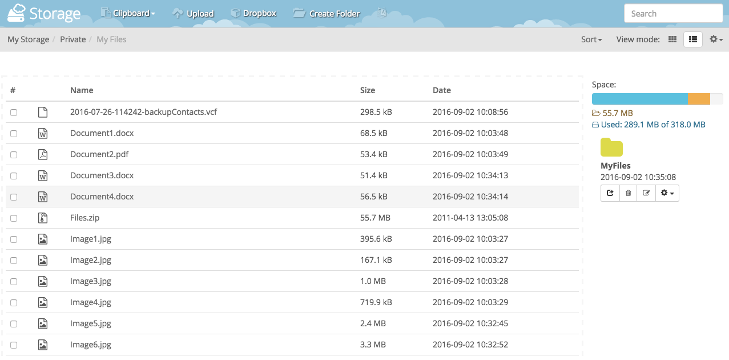Image resolution: width=729 pixels, height=360 pixels.
Task: Open Dropbox from the top toolbar
Action: (x=253, y=13)
